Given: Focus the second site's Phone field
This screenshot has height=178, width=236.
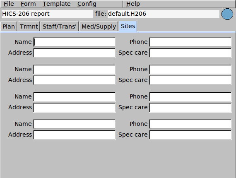Looking at the screenshot, I should tap(190, 70).
